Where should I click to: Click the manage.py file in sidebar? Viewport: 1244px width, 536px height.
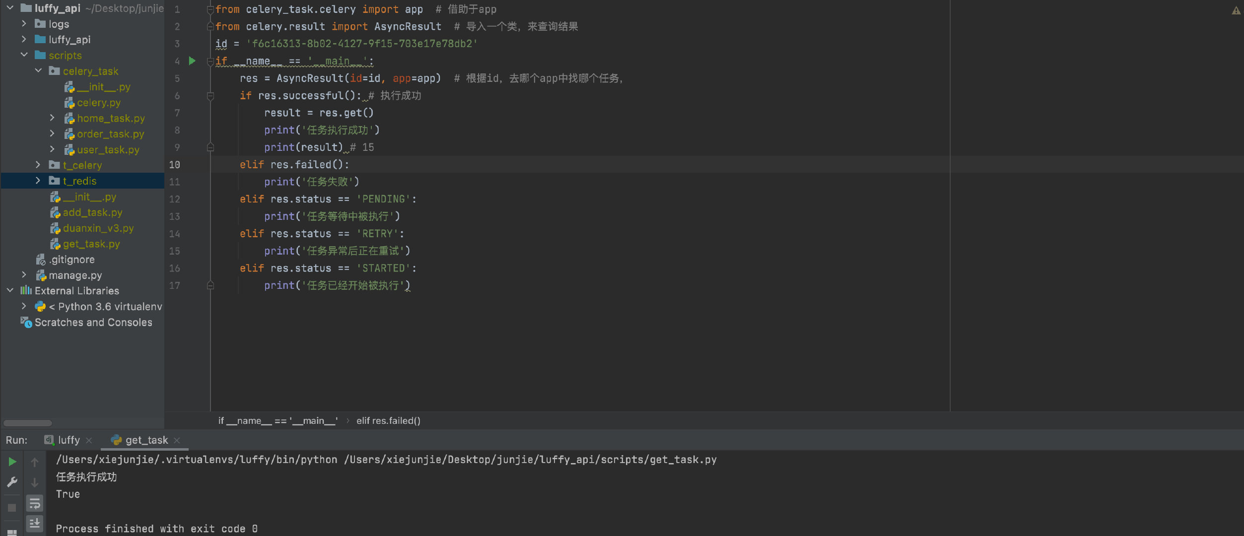click(78, 274)
